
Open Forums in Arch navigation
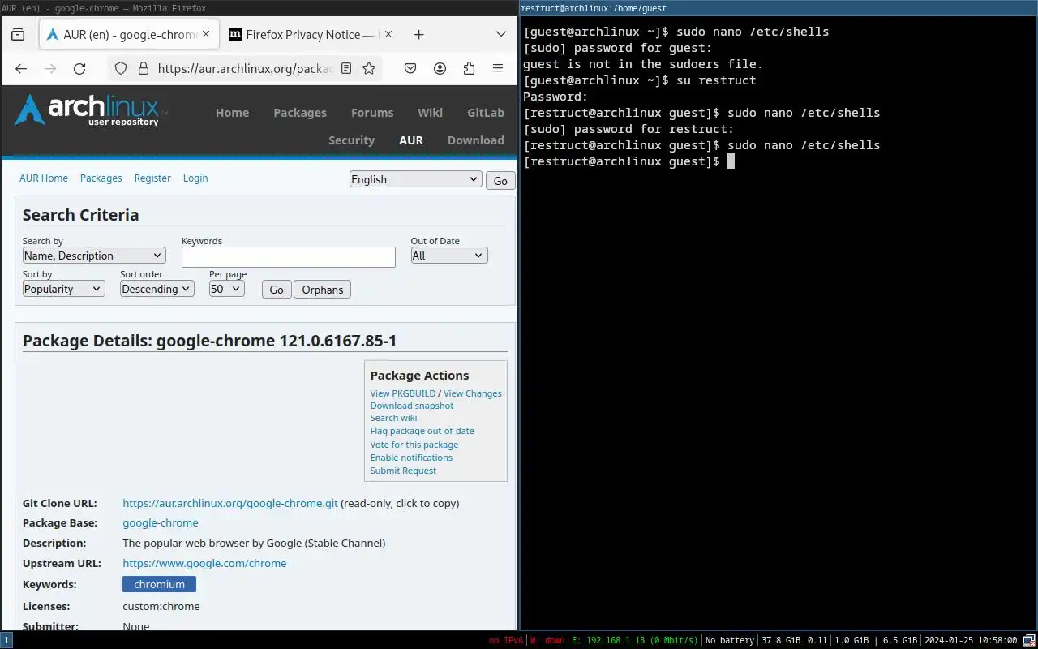coord(372,113)
